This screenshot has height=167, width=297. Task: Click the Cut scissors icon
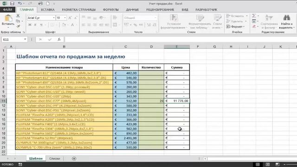[18, 16]
